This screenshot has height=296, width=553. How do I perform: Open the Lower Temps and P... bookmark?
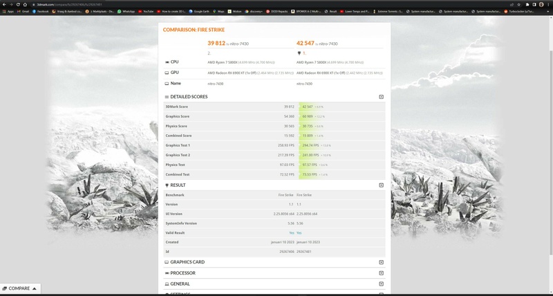[355, 11]
